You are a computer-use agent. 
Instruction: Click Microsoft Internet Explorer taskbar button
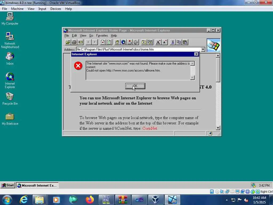tap(37, 185)
